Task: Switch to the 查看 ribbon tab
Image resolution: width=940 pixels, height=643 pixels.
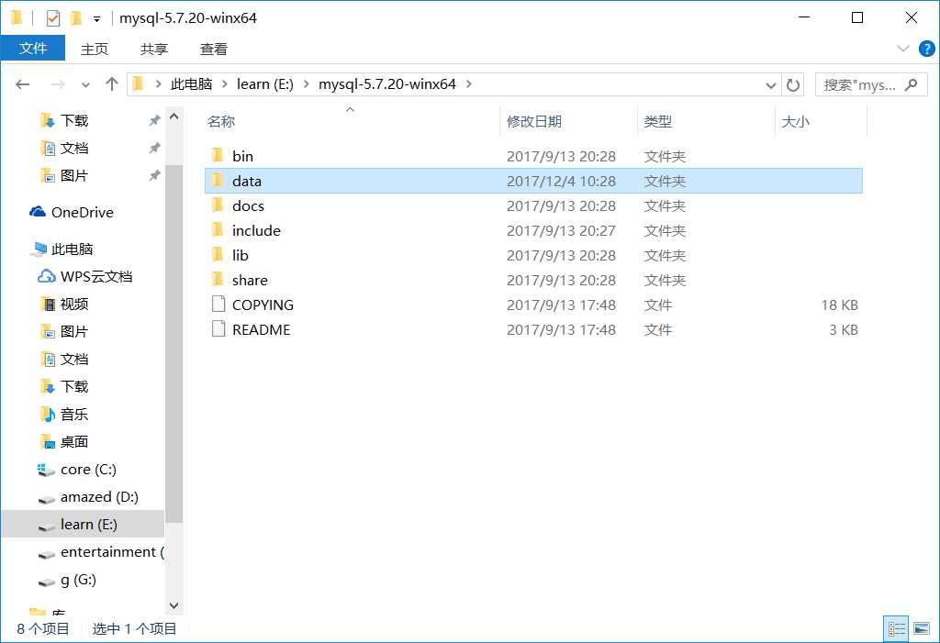Action: point(213,50)
